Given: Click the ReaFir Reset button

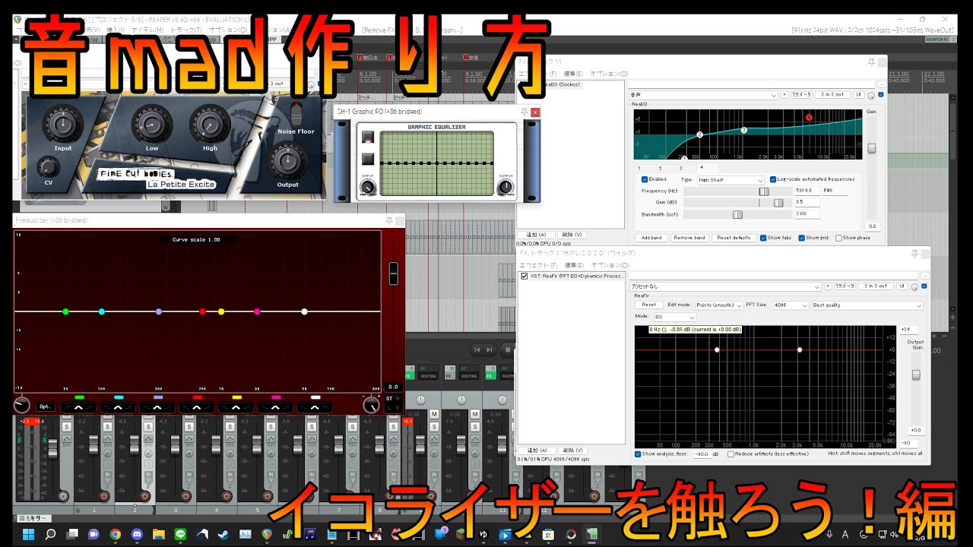Looking at the screenshot, I should 648,305.
